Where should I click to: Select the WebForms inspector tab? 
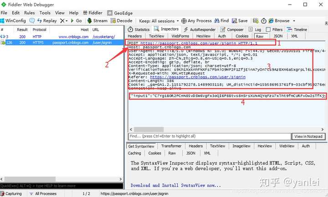click(x=180, y=36)
